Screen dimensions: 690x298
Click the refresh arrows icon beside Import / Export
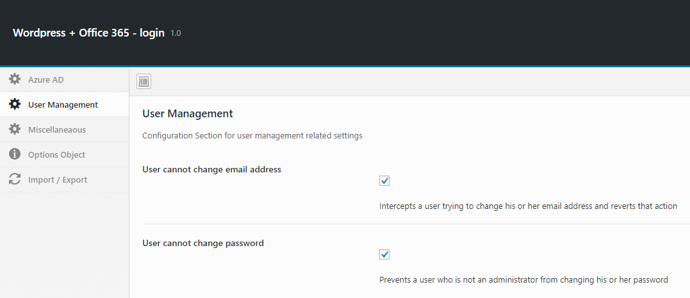pos(15,179)
